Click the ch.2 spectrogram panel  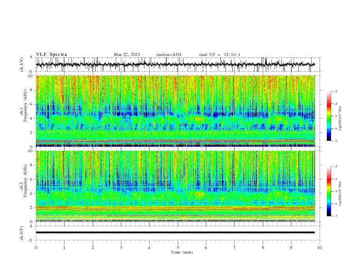point(175,186)
